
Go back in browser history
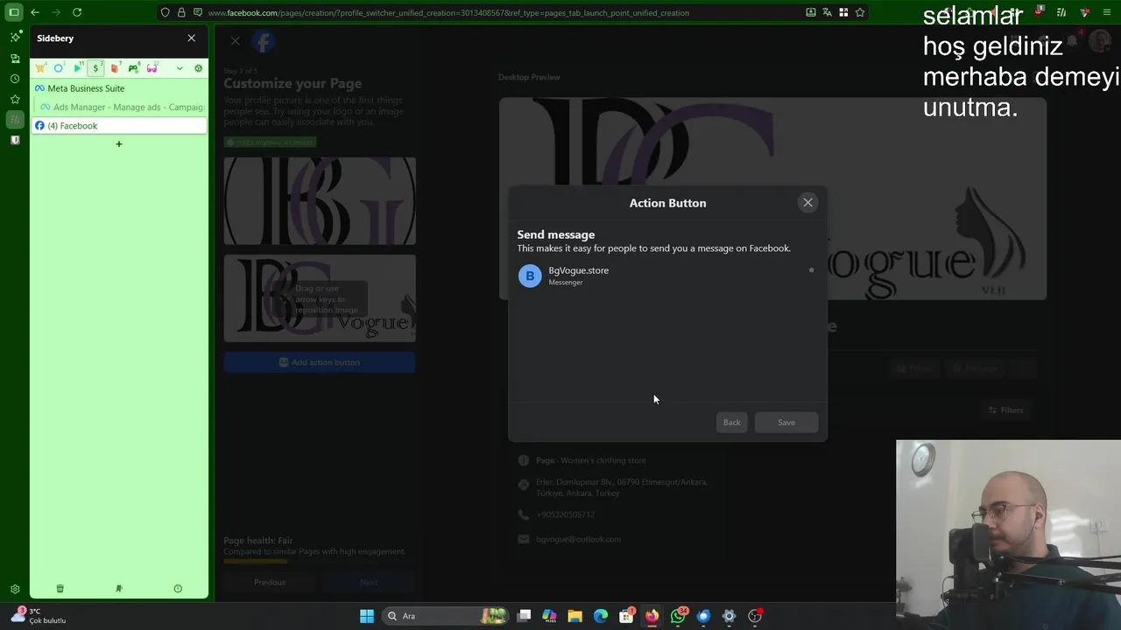pos(35,12)
